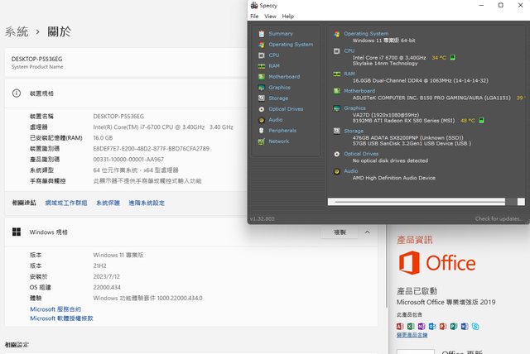Open the CPU section icon in Speccy sidebar

click(x=263, y=55)
